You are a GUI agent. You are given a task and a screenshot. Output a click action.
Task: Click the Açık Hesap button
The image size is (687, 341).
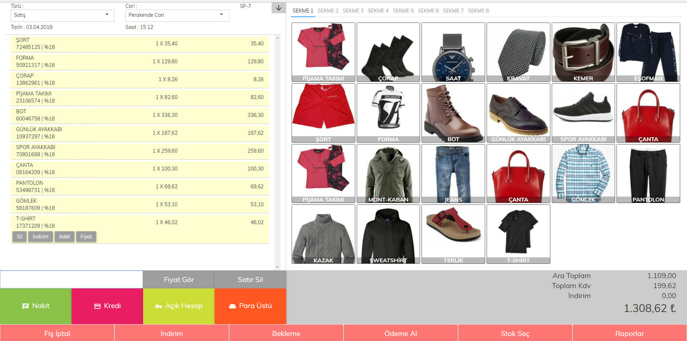pos(179,306)
